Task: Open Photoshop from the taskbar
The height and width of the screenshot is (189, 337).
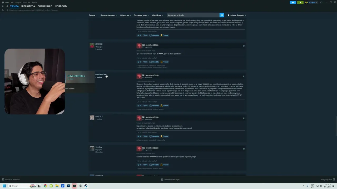Action: (68, 186)
